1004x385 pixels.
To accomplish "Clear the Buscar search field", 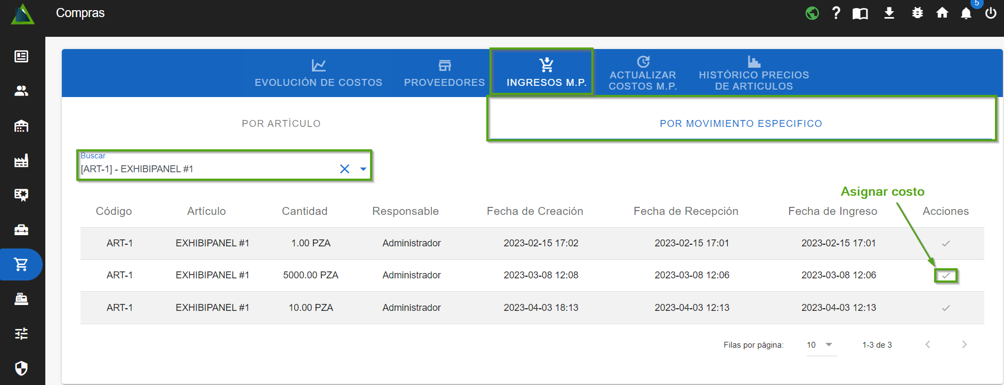I will (x=344, y=169).
